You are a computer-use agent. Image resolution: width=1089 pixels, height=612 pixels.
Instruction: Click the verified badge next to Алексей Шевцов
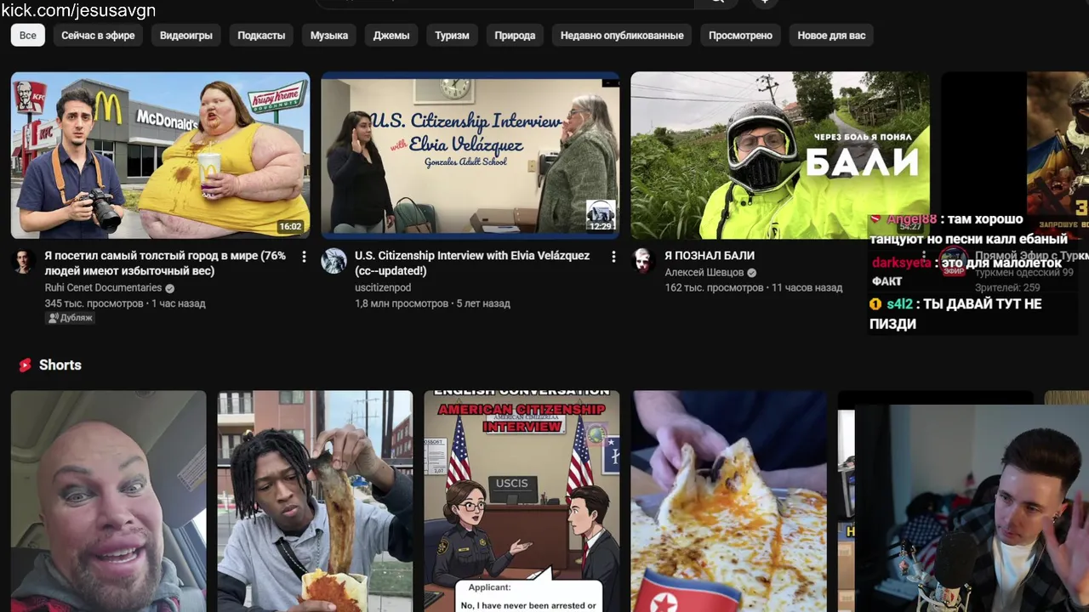(752, 273)
